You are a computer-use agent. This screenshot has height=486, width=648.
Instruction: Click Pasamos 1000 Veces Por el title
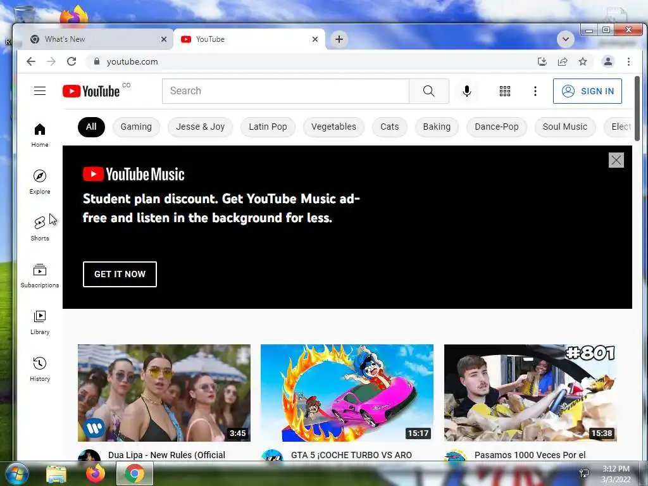point(530,455)
